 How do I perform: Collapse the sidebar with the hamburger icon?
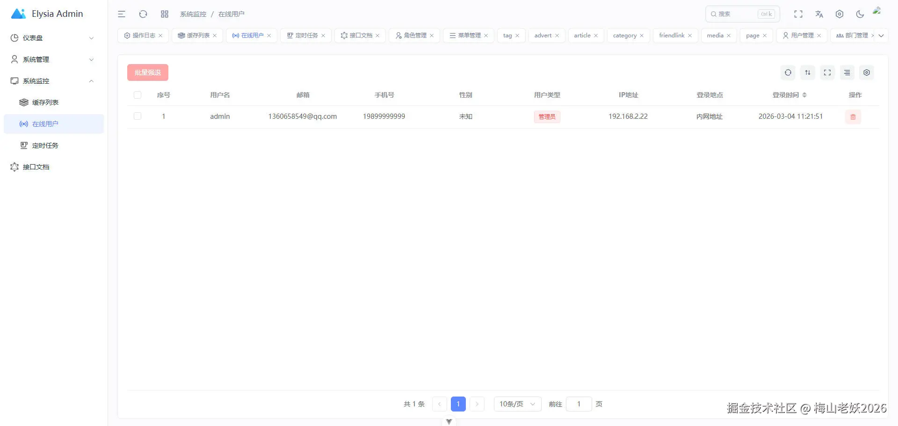click(x=122, y=14)
